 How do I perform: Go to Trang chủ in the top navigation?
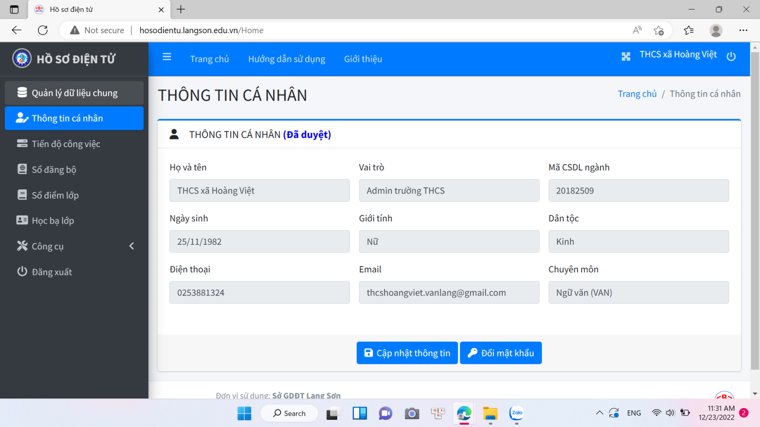[x=209, y=59]
